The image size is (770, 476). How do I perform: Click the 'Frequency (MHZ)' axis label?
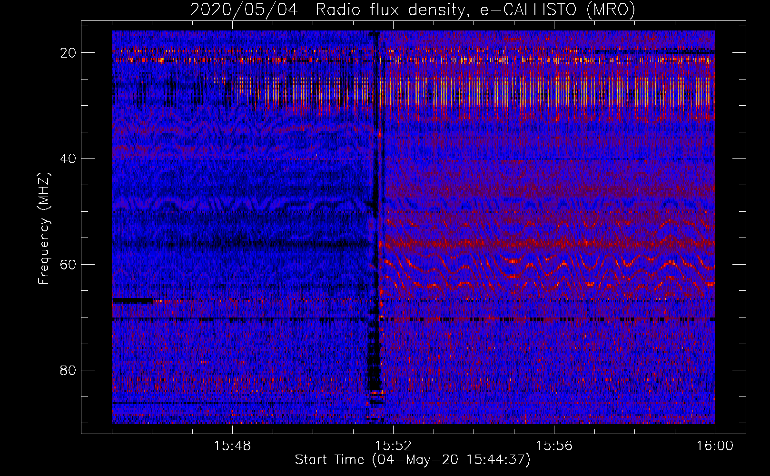click(44, 228)
